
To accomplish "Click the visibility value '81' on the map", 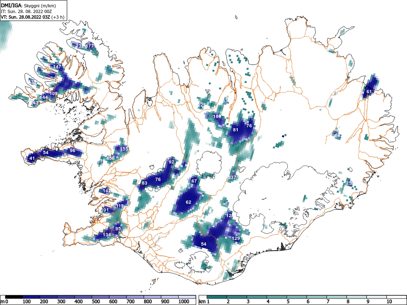I will tap(235, 130).
